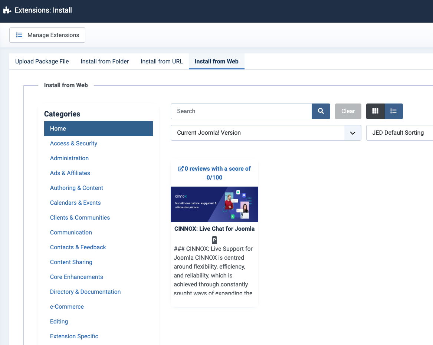Click the puzzle-piece Extensions icon in header
The height and width of the screenshot is (345, 433).
(7, 10)
